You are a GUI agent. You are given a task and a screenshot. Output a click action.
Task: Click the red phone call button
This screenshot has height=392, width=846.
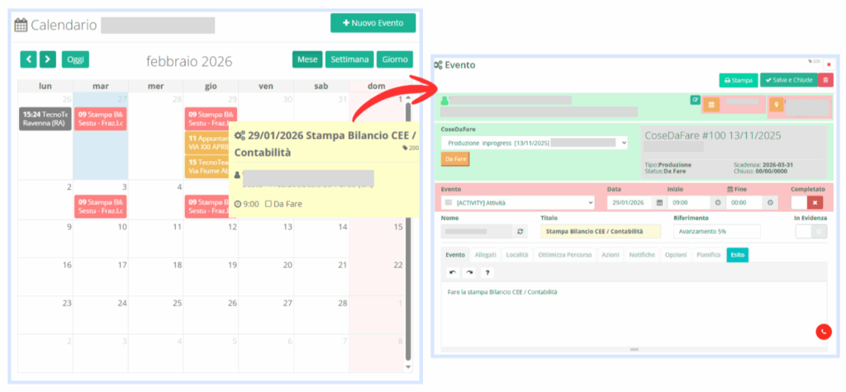824,331
